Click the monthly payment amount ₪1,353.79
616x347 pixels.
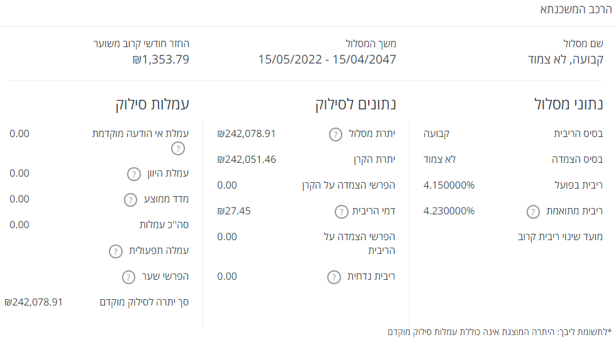(x=160, y=60)
